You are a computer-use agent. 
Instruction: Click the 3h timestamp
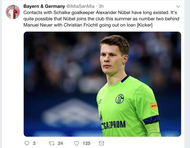click(101, 6)
